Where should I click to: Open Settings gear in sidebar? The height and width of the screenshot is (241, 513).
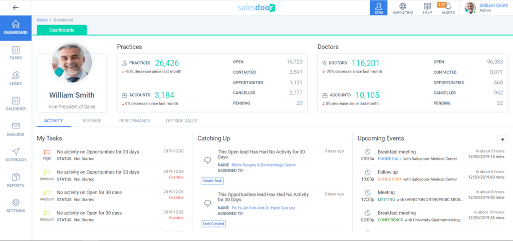[x=16, y=205]
